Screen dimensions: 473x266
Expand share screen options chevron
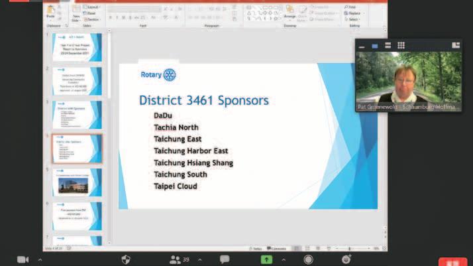pyautogui.click(x=284, y=259)
